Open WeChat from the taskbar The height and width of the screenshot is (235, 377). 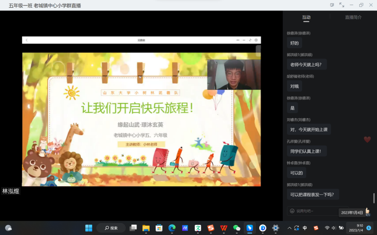pos(237,228)
